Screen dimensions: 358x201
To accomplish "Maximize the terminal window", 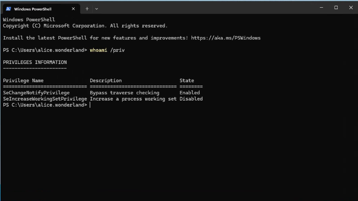I will [x=336, y=8].
